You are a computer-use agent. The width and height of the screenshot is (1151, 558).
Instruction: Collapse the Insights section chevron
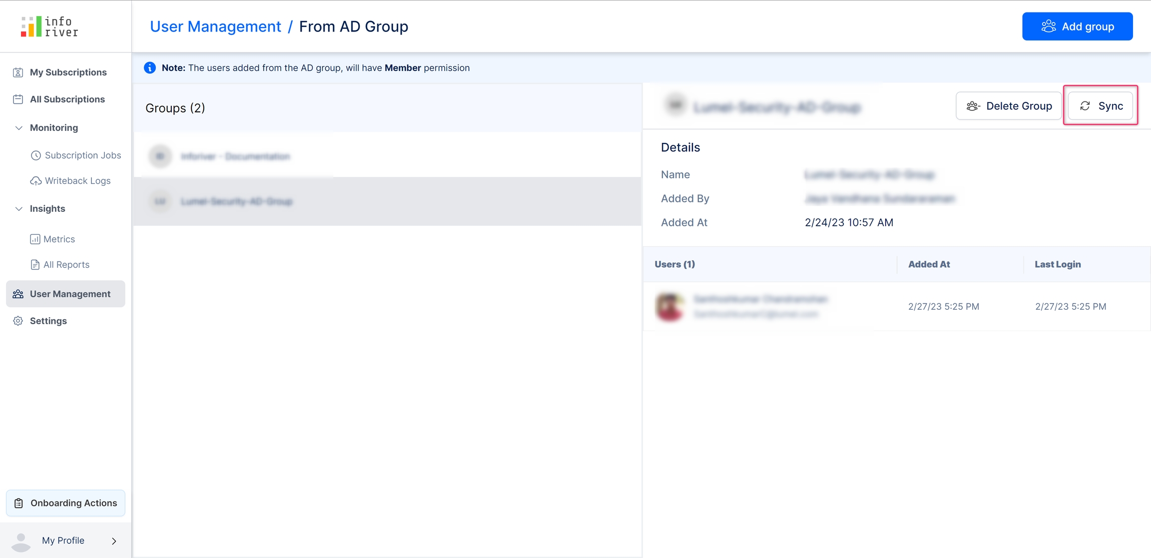[x=18, y=209]
